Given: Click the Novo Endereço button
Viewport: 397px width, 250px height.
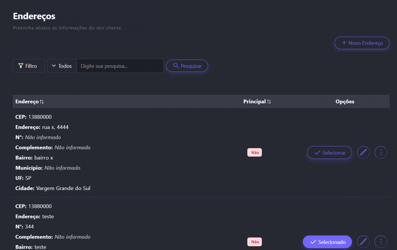Looking at the screenshot, I should [x=362, y=43].
